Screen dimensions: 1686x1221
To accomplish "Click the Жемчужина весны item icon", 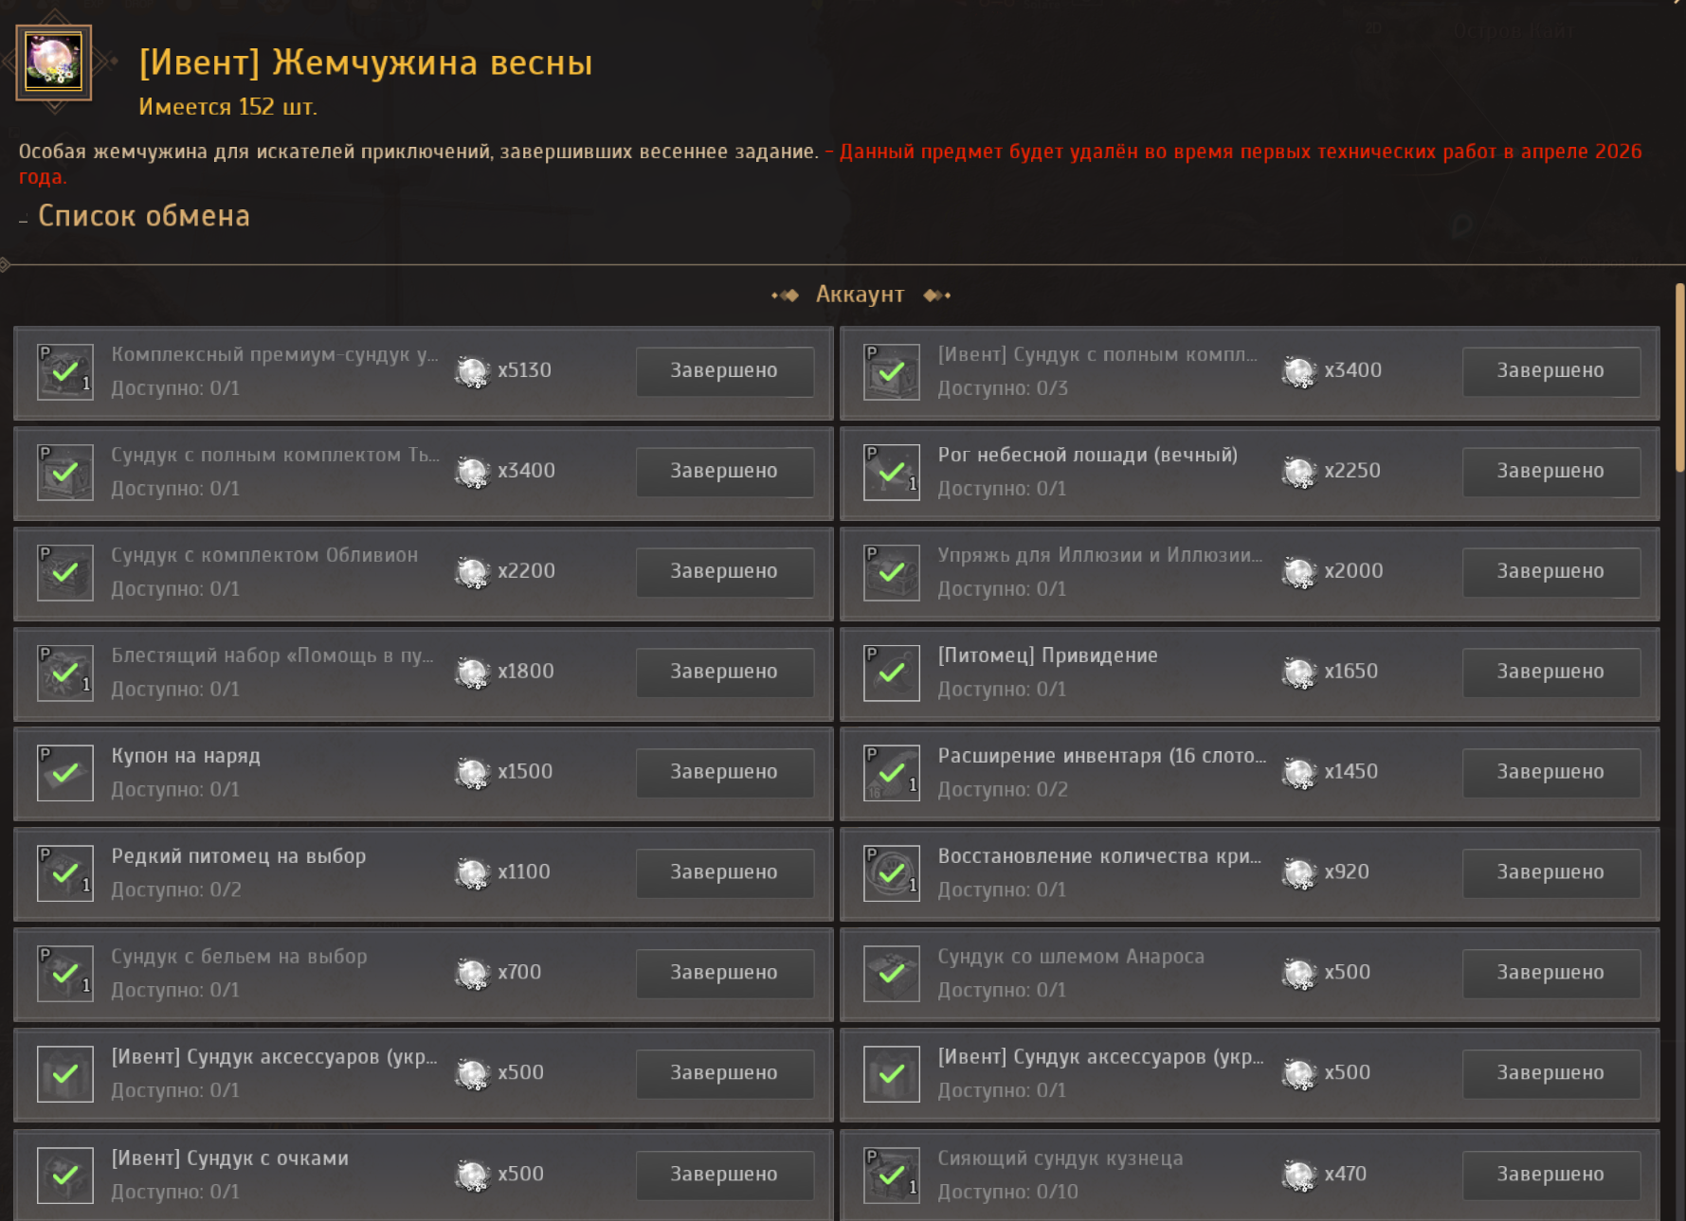I will coord(54,63).
